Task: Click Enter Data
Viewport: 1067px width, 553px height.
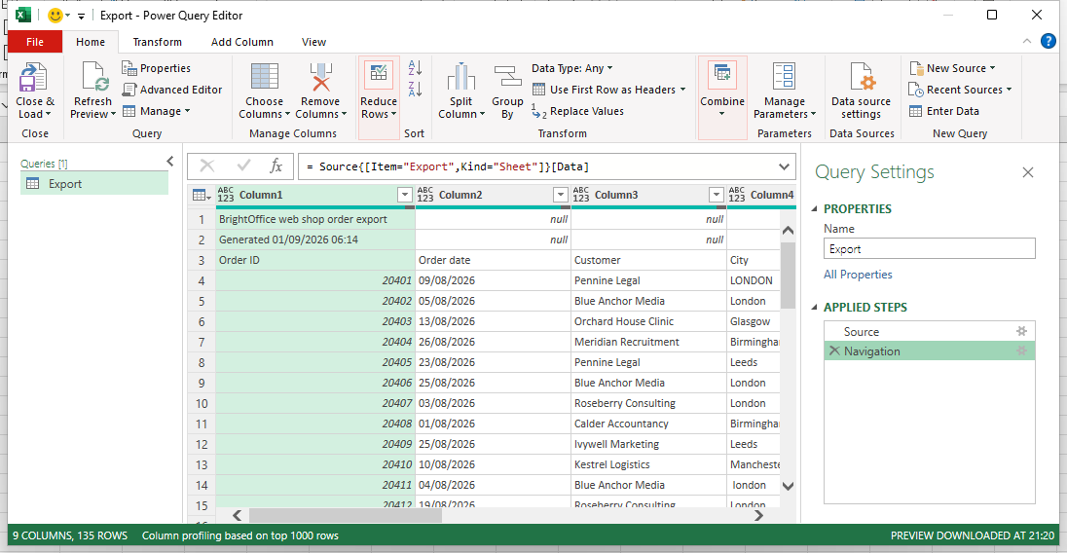Action: (x=943, y=111)
